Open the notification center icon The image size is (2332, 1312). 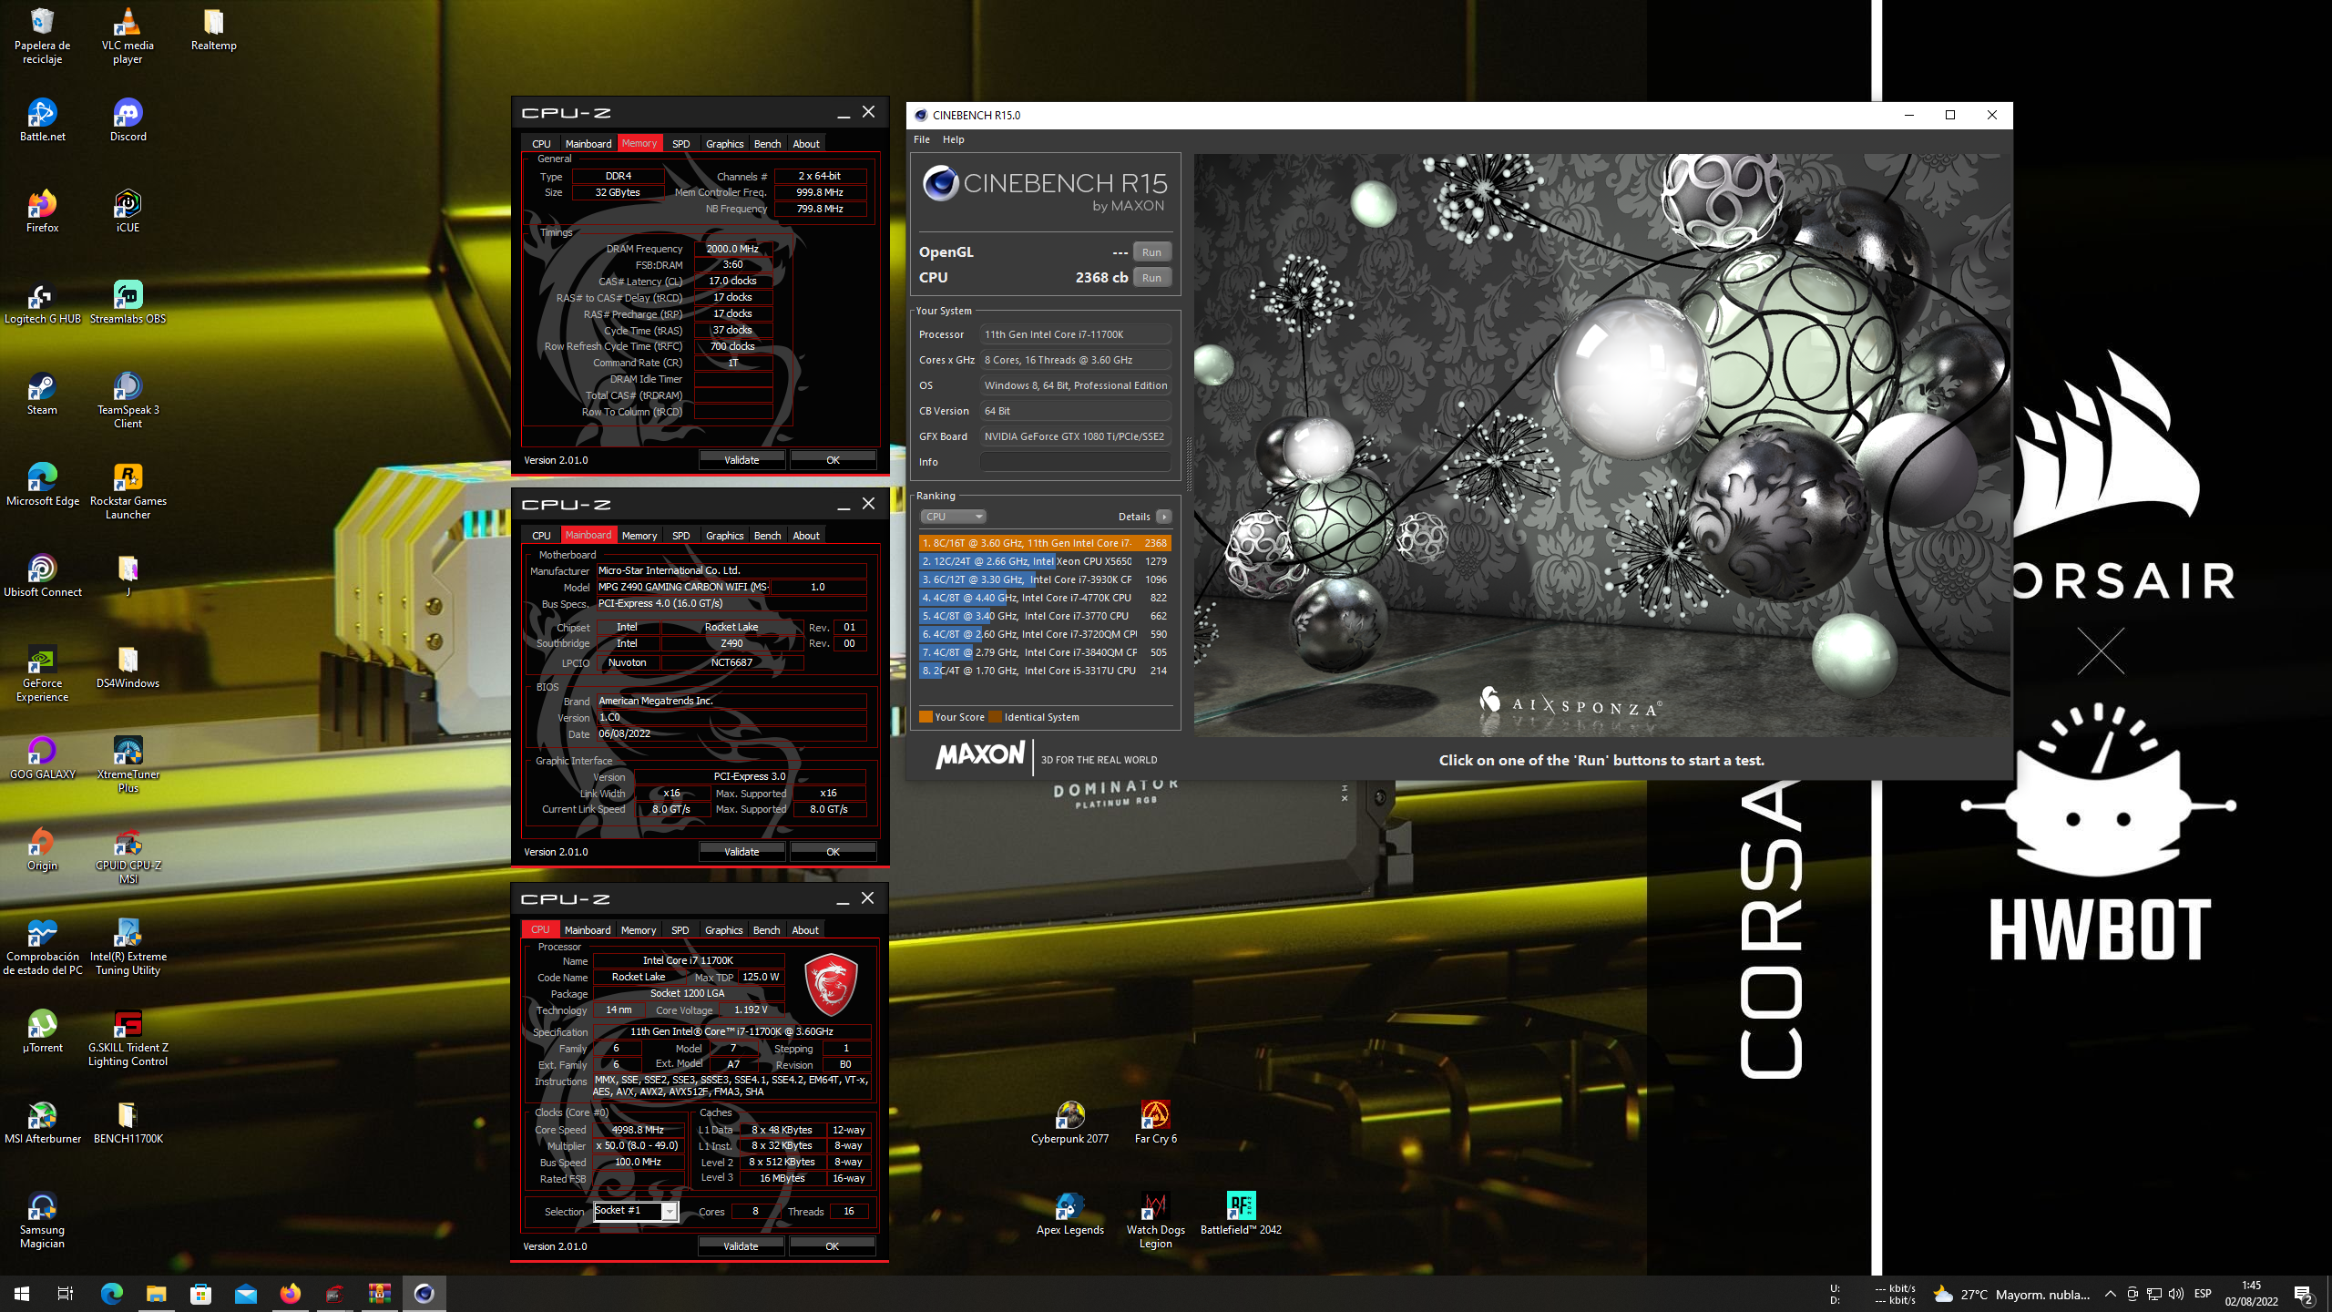[2305, 1294]
